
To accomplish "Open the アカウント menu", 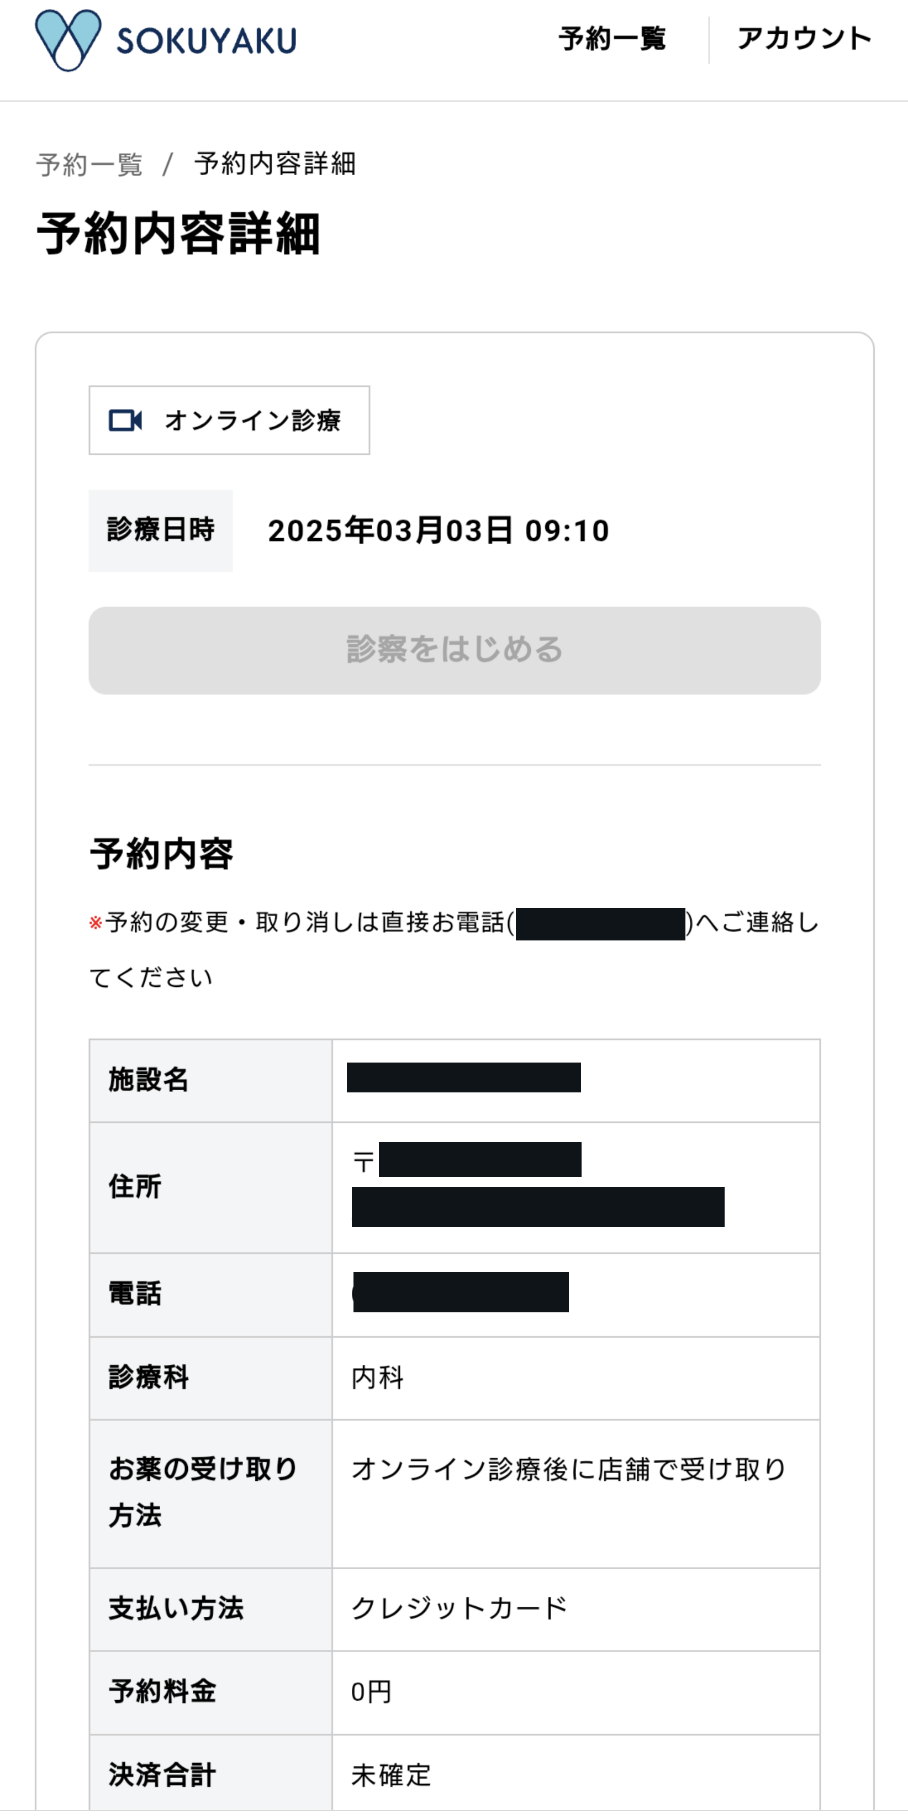I will [x=804, y=39].
